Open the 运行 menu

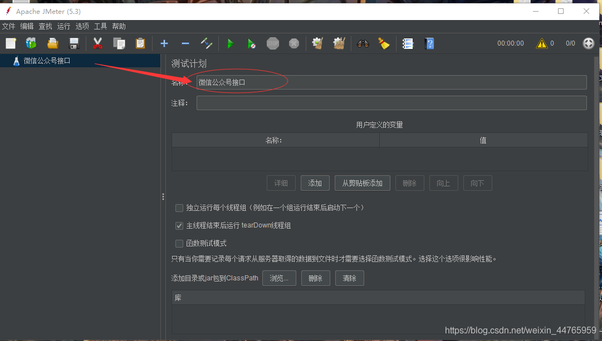pos(63,26)
